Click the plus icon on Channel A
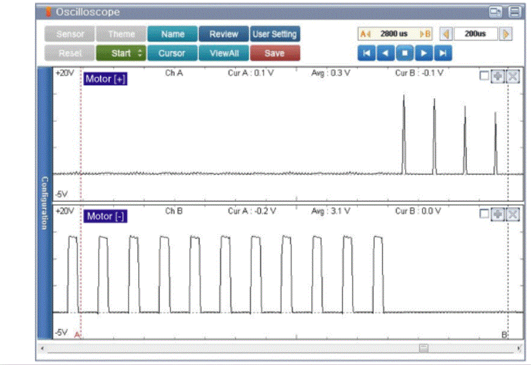Image resolution: width=531 pixels, height=365 pixels. click(498, 76)
